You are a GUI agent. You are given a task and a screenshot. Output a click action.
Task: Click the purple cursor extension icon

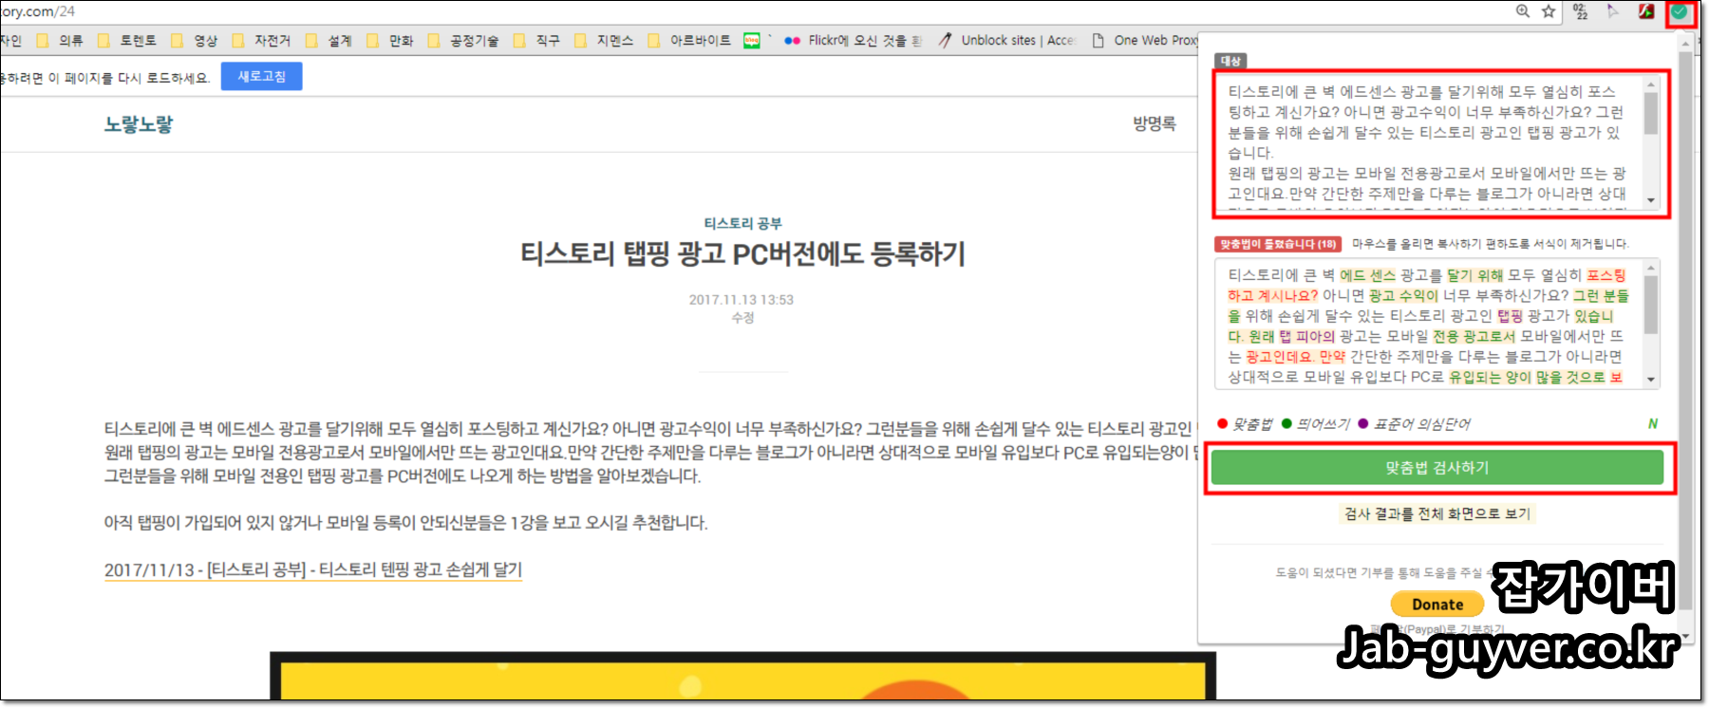(x=1613, y=11)
